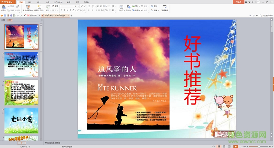274x148 pixels.
Task: Toggle Underline formatting
Action: (x=67, y=10)
